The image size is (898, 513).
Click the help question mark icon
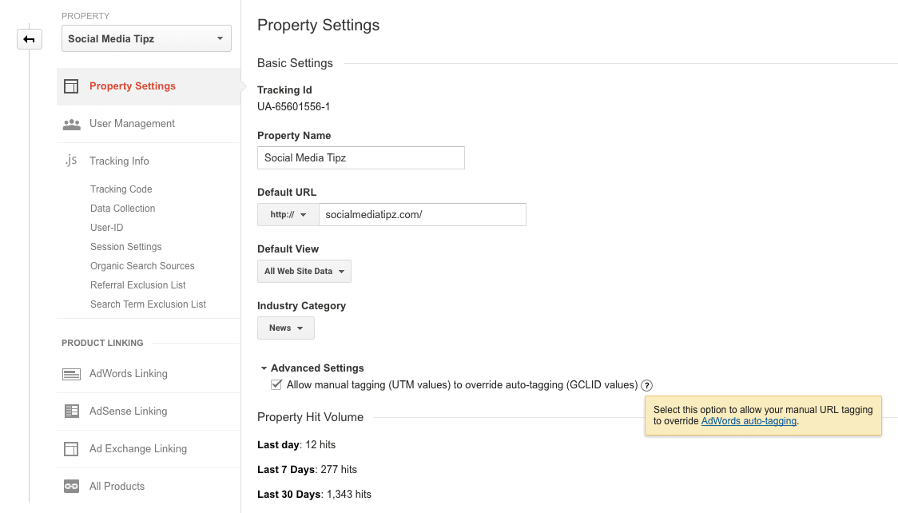click(646, 385)
